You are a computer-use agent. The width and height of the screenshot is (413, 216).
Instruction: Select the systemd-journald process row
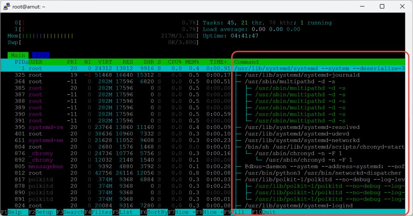tap(202, 75)
